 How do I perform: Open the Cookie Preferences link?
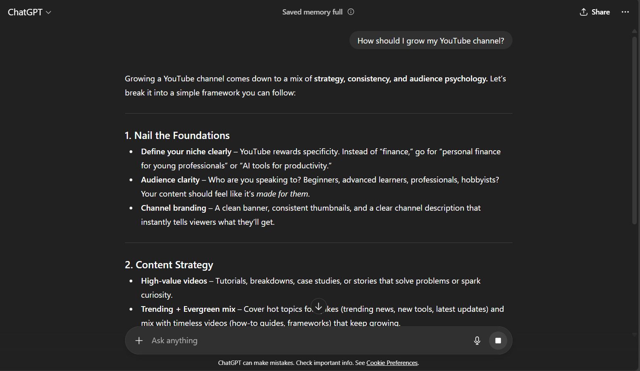click(x=392, y=363)
